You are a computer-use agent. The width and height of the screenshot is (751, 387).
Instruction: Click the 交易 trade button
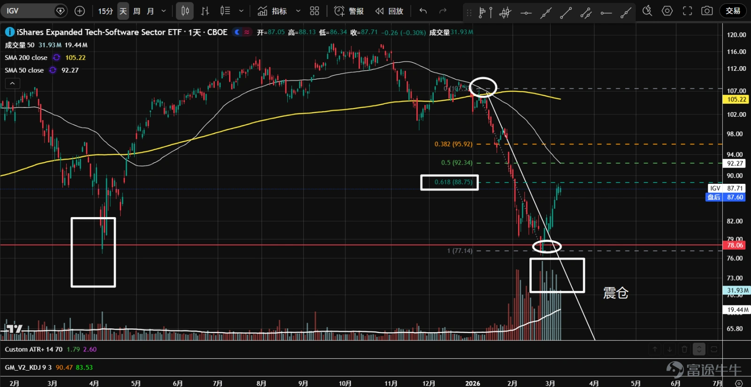click(733, 11)
